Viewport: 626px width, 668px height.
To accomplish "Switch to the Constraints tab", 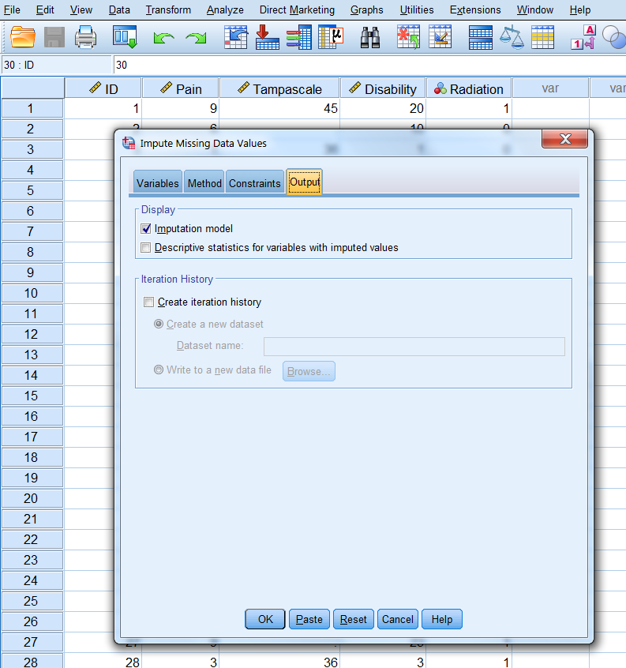I will pyautogui.click(x=255, y=182).
